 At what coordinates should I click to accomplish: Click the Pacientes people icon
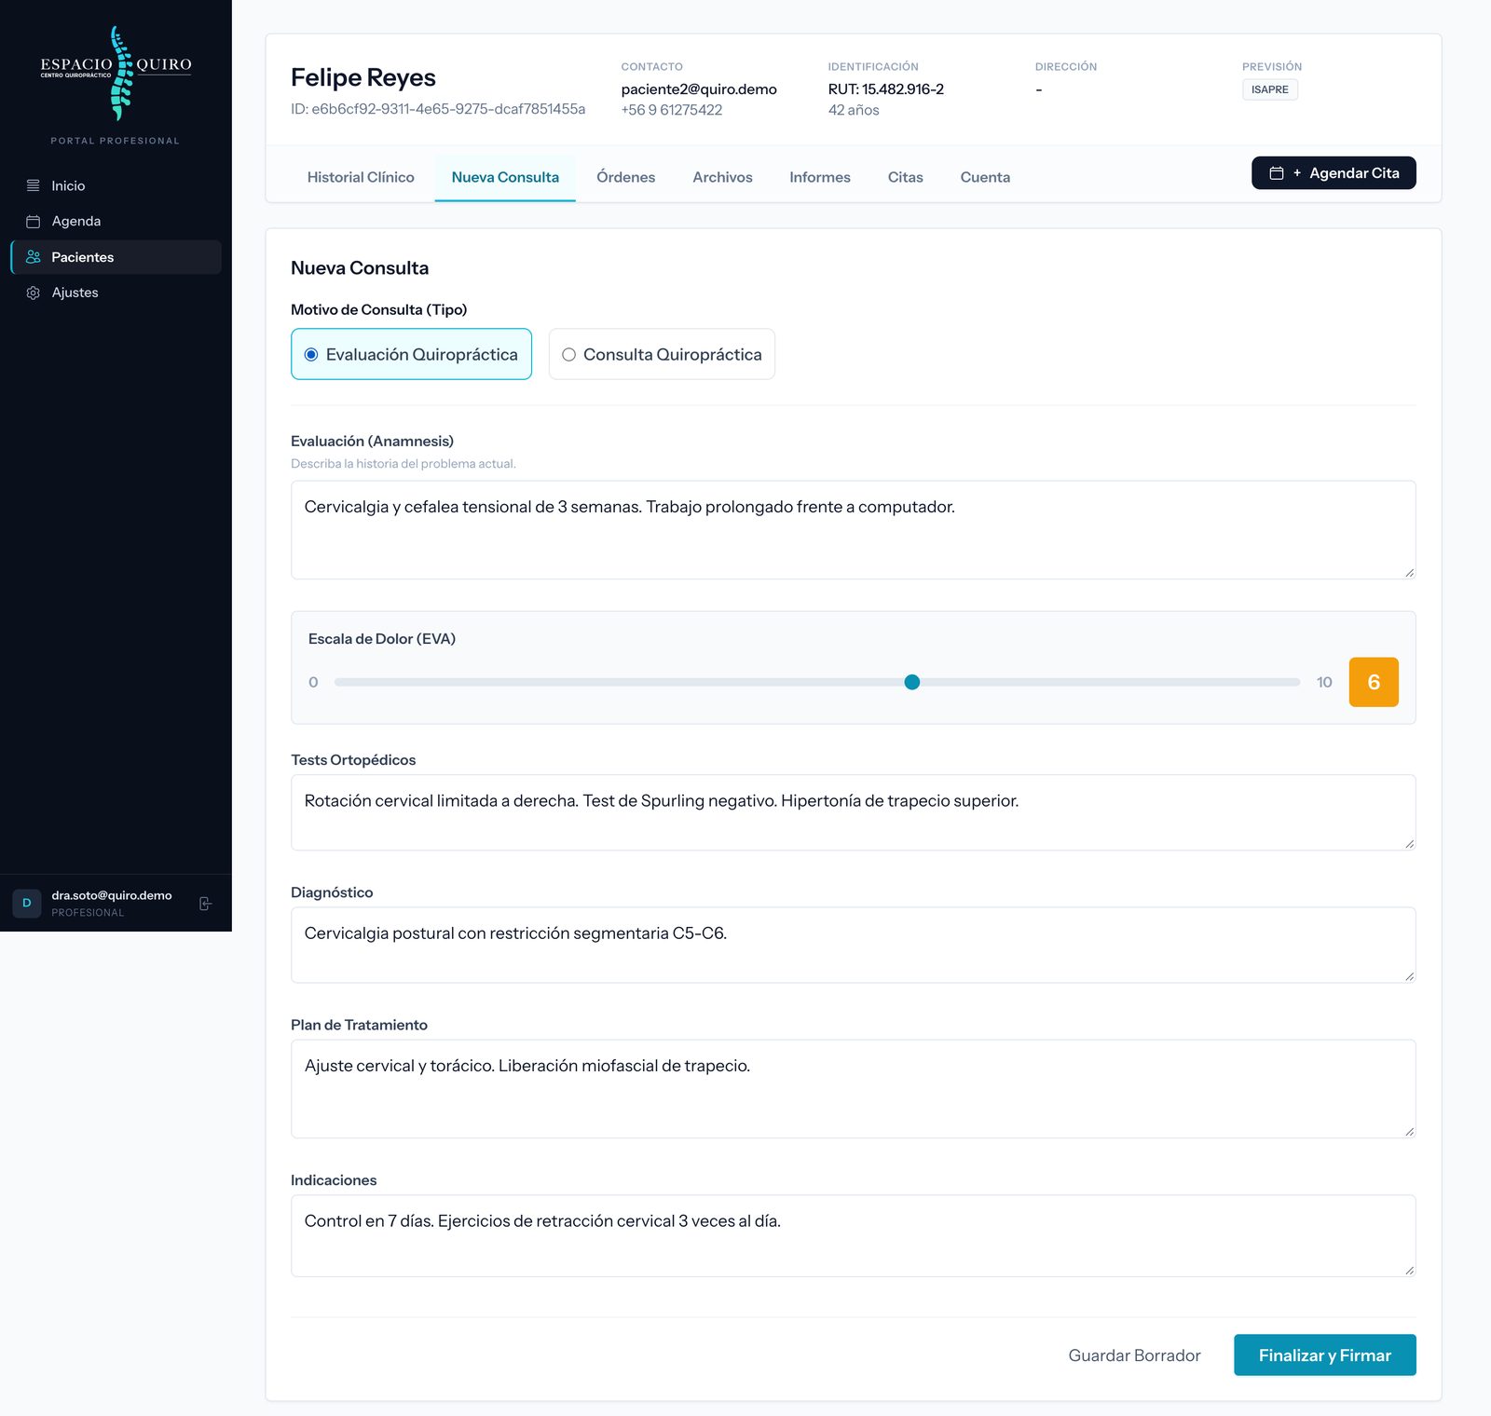click(x=33, y=257)
